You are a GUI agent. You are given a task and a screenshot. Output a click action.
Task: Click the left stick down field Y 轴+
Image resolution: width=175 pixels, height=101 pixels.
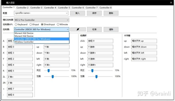click(57, 53)
